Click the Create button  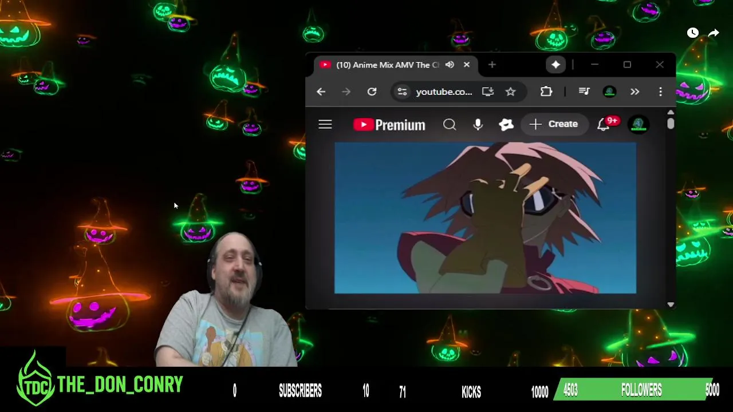click(554, 124)
